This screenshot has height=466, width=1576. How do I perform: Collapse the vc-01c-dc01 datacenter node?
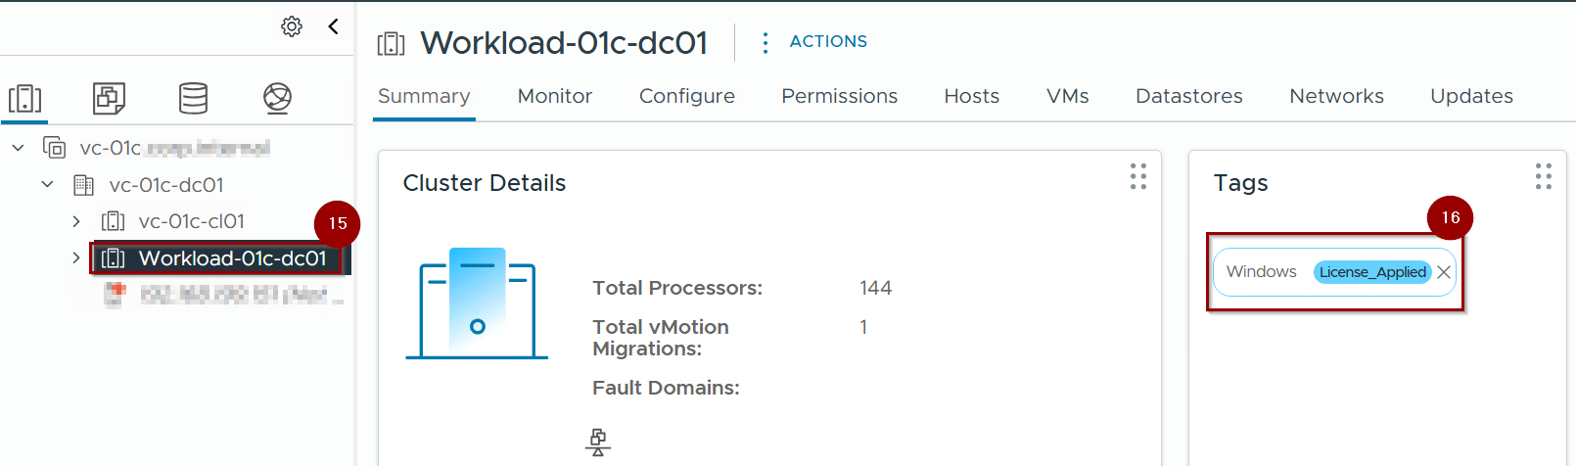(x=47, y=184)
